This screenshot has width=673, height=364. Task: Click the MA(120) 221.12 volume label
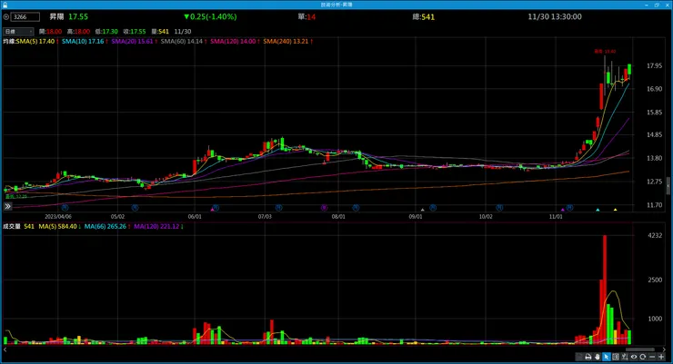click(156, 227)
